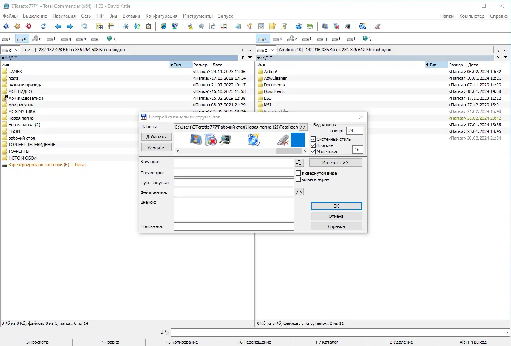
Task: Click the clipboard icon in the main toolbar
Action: coord(148,26)
